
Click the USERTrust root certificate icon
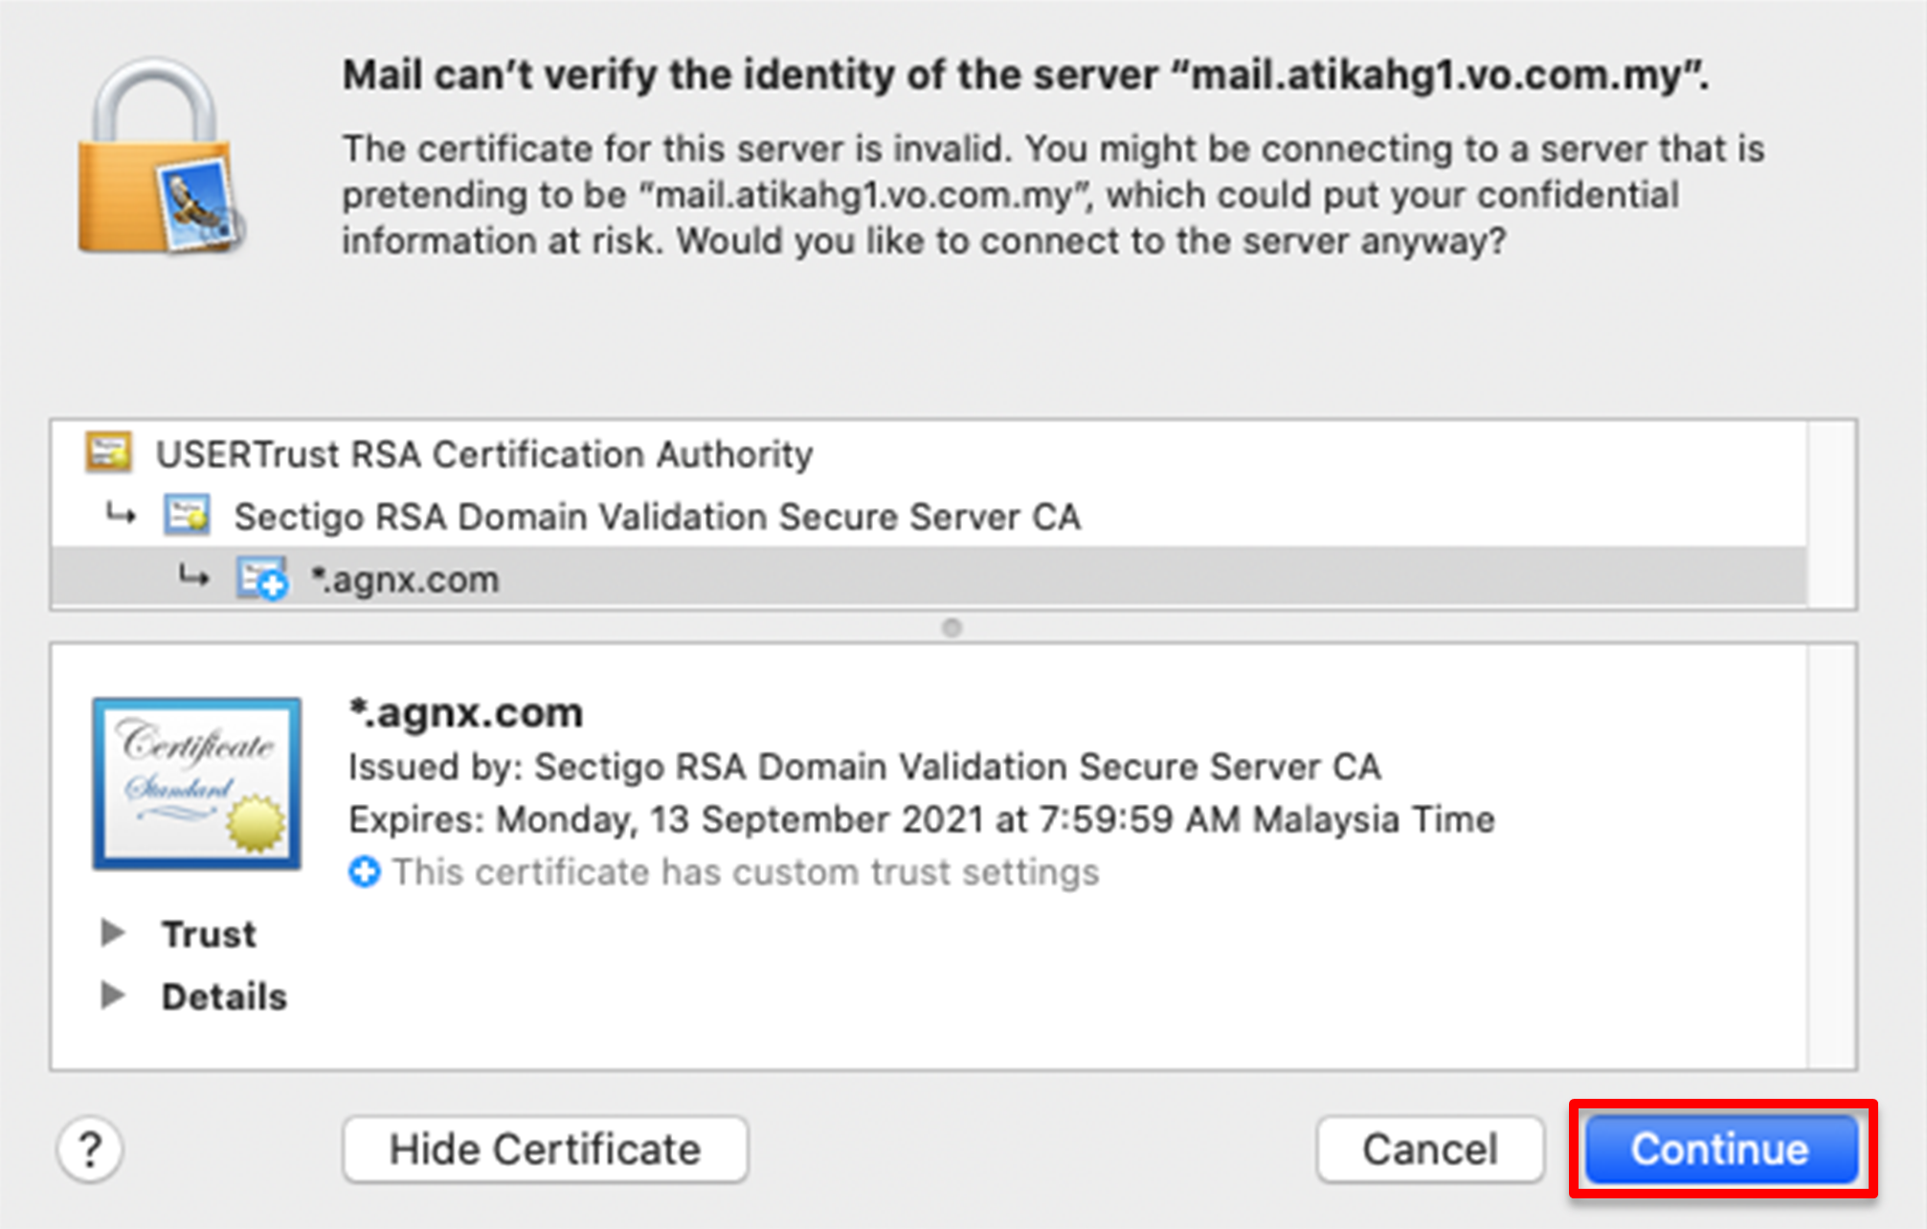point(108,453)
